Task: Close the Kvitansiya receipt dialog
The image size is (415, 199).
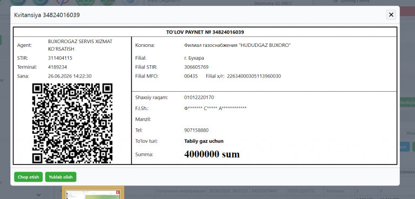Action: [x=391, y=15]
